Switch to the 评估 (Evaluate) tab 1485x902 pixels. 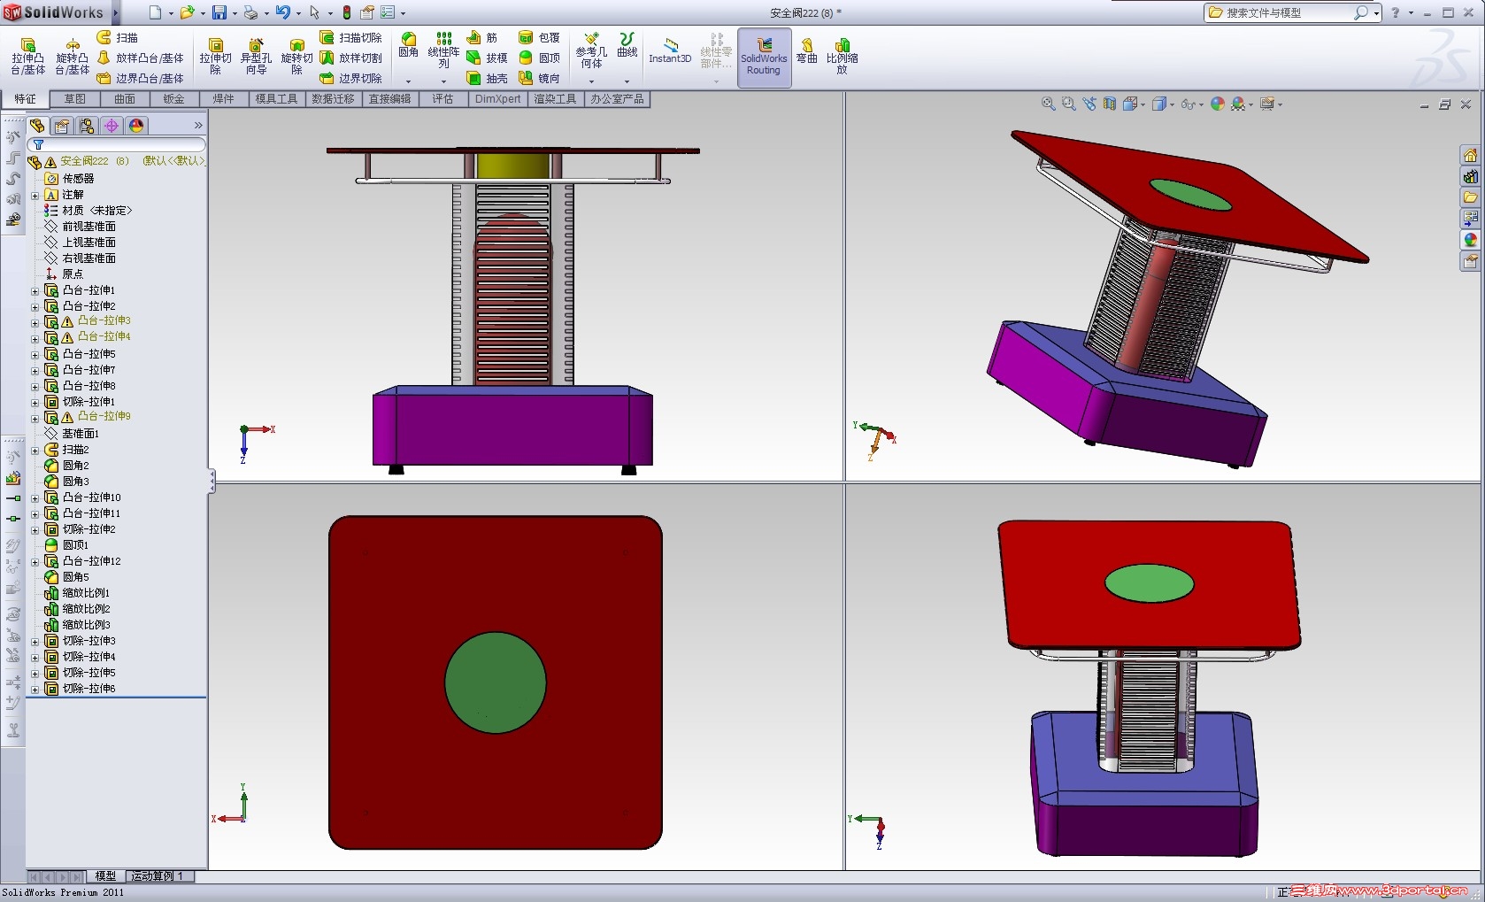[443, 99]
